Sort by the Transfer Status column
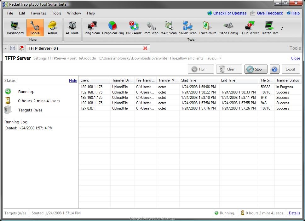305x221 pixels. 288,80
